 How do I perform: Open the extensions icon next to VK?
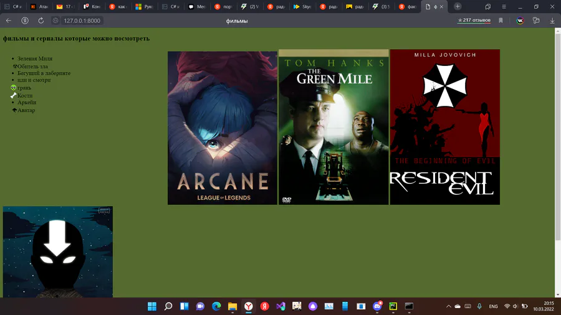click(x=536, y=21)
